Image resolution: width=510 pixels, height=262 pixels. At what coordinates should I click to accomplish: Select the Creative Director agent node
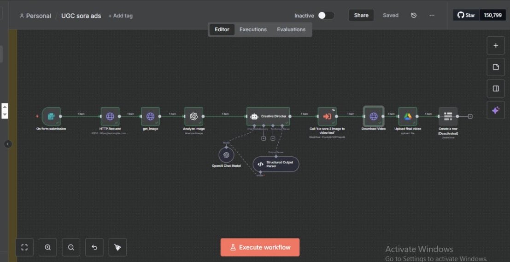tap(268, 116)
